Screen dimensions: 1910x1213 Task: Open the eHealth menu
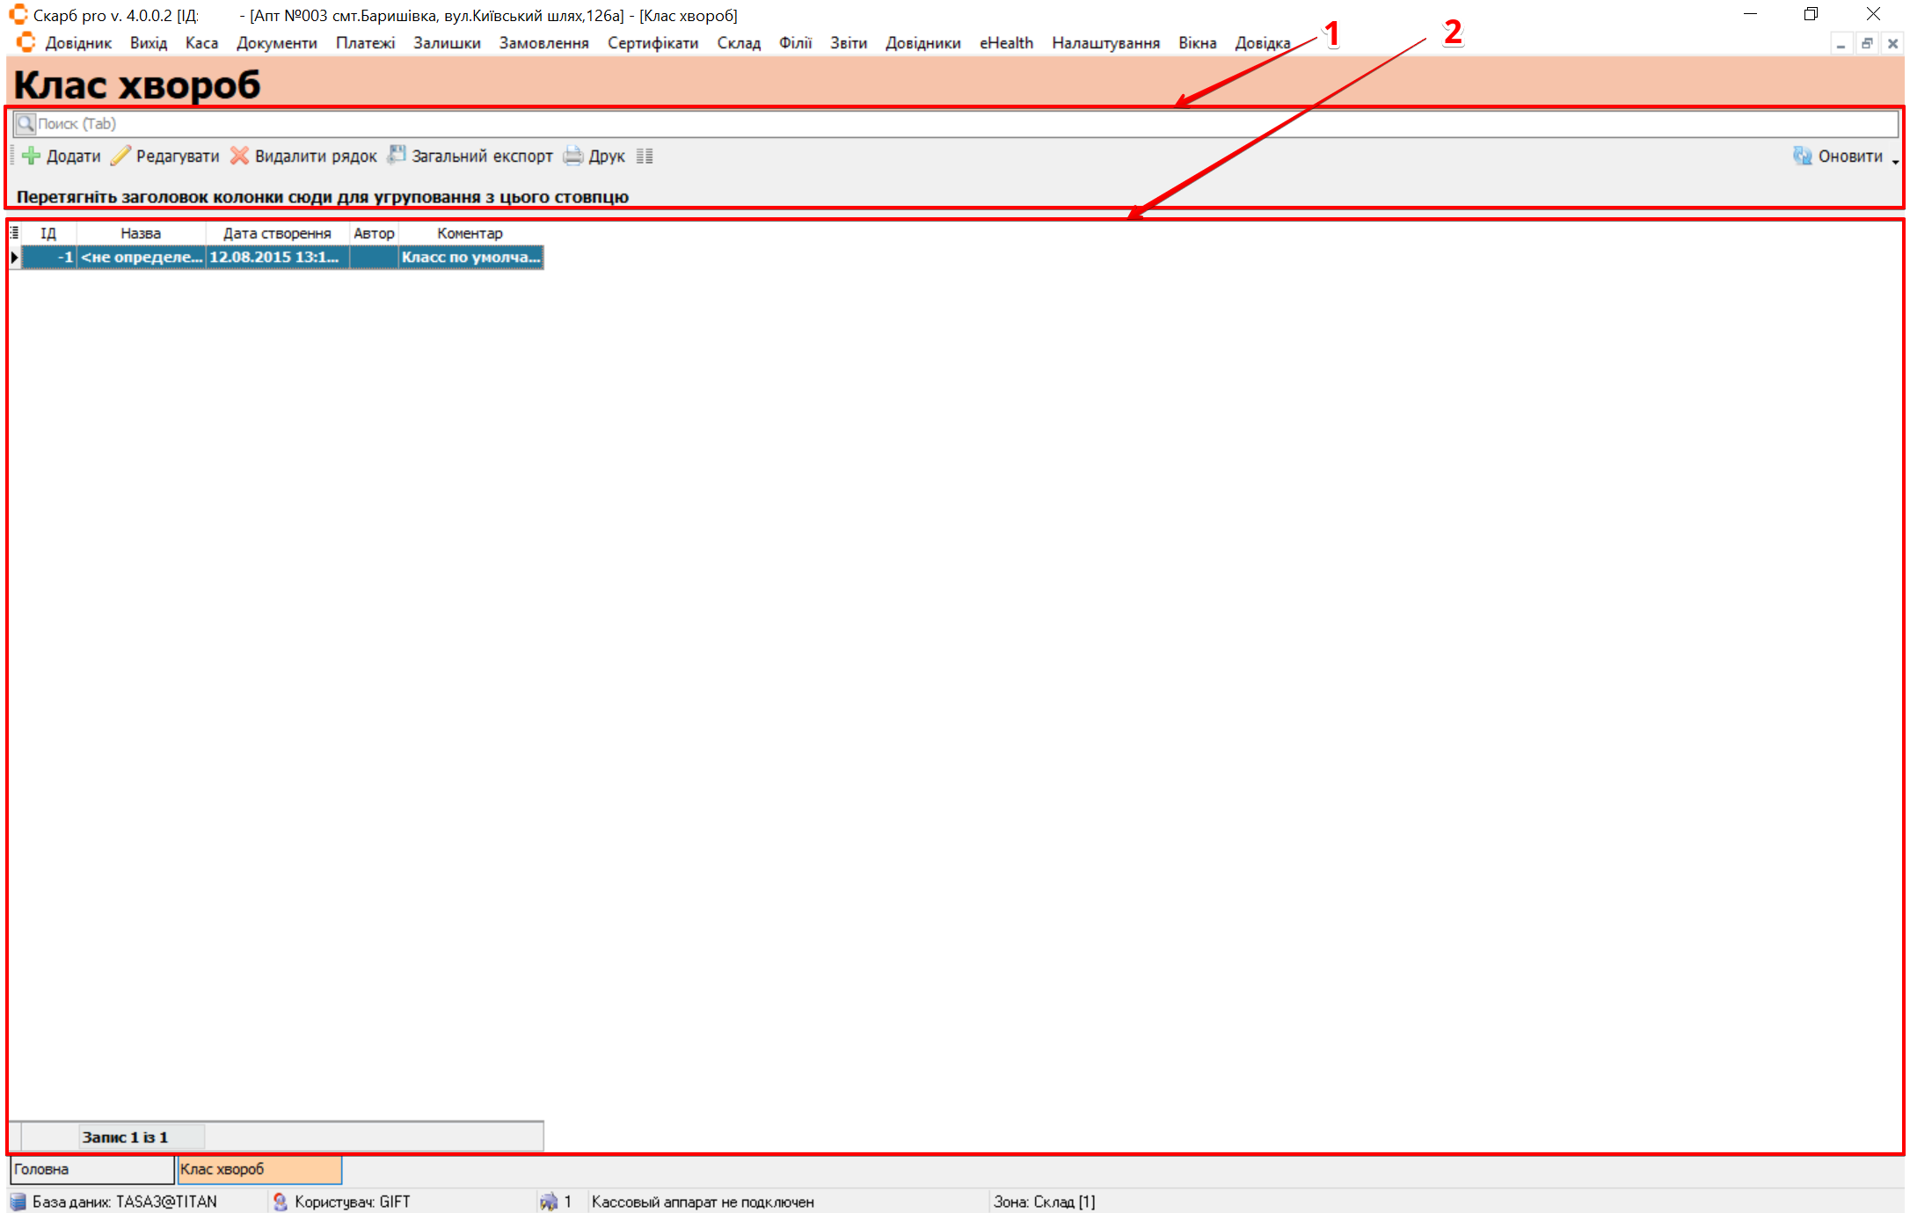[x=1006, y=43]
